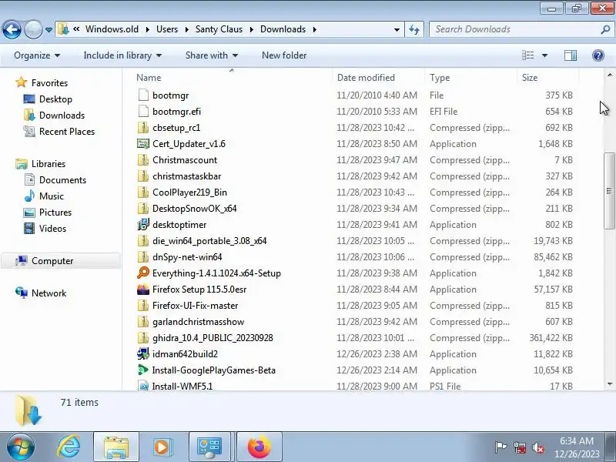Click the Back navigation arrow button
The height and width of the screenshot is (462, 616).
pyautogui.click(x=12, y=29)
